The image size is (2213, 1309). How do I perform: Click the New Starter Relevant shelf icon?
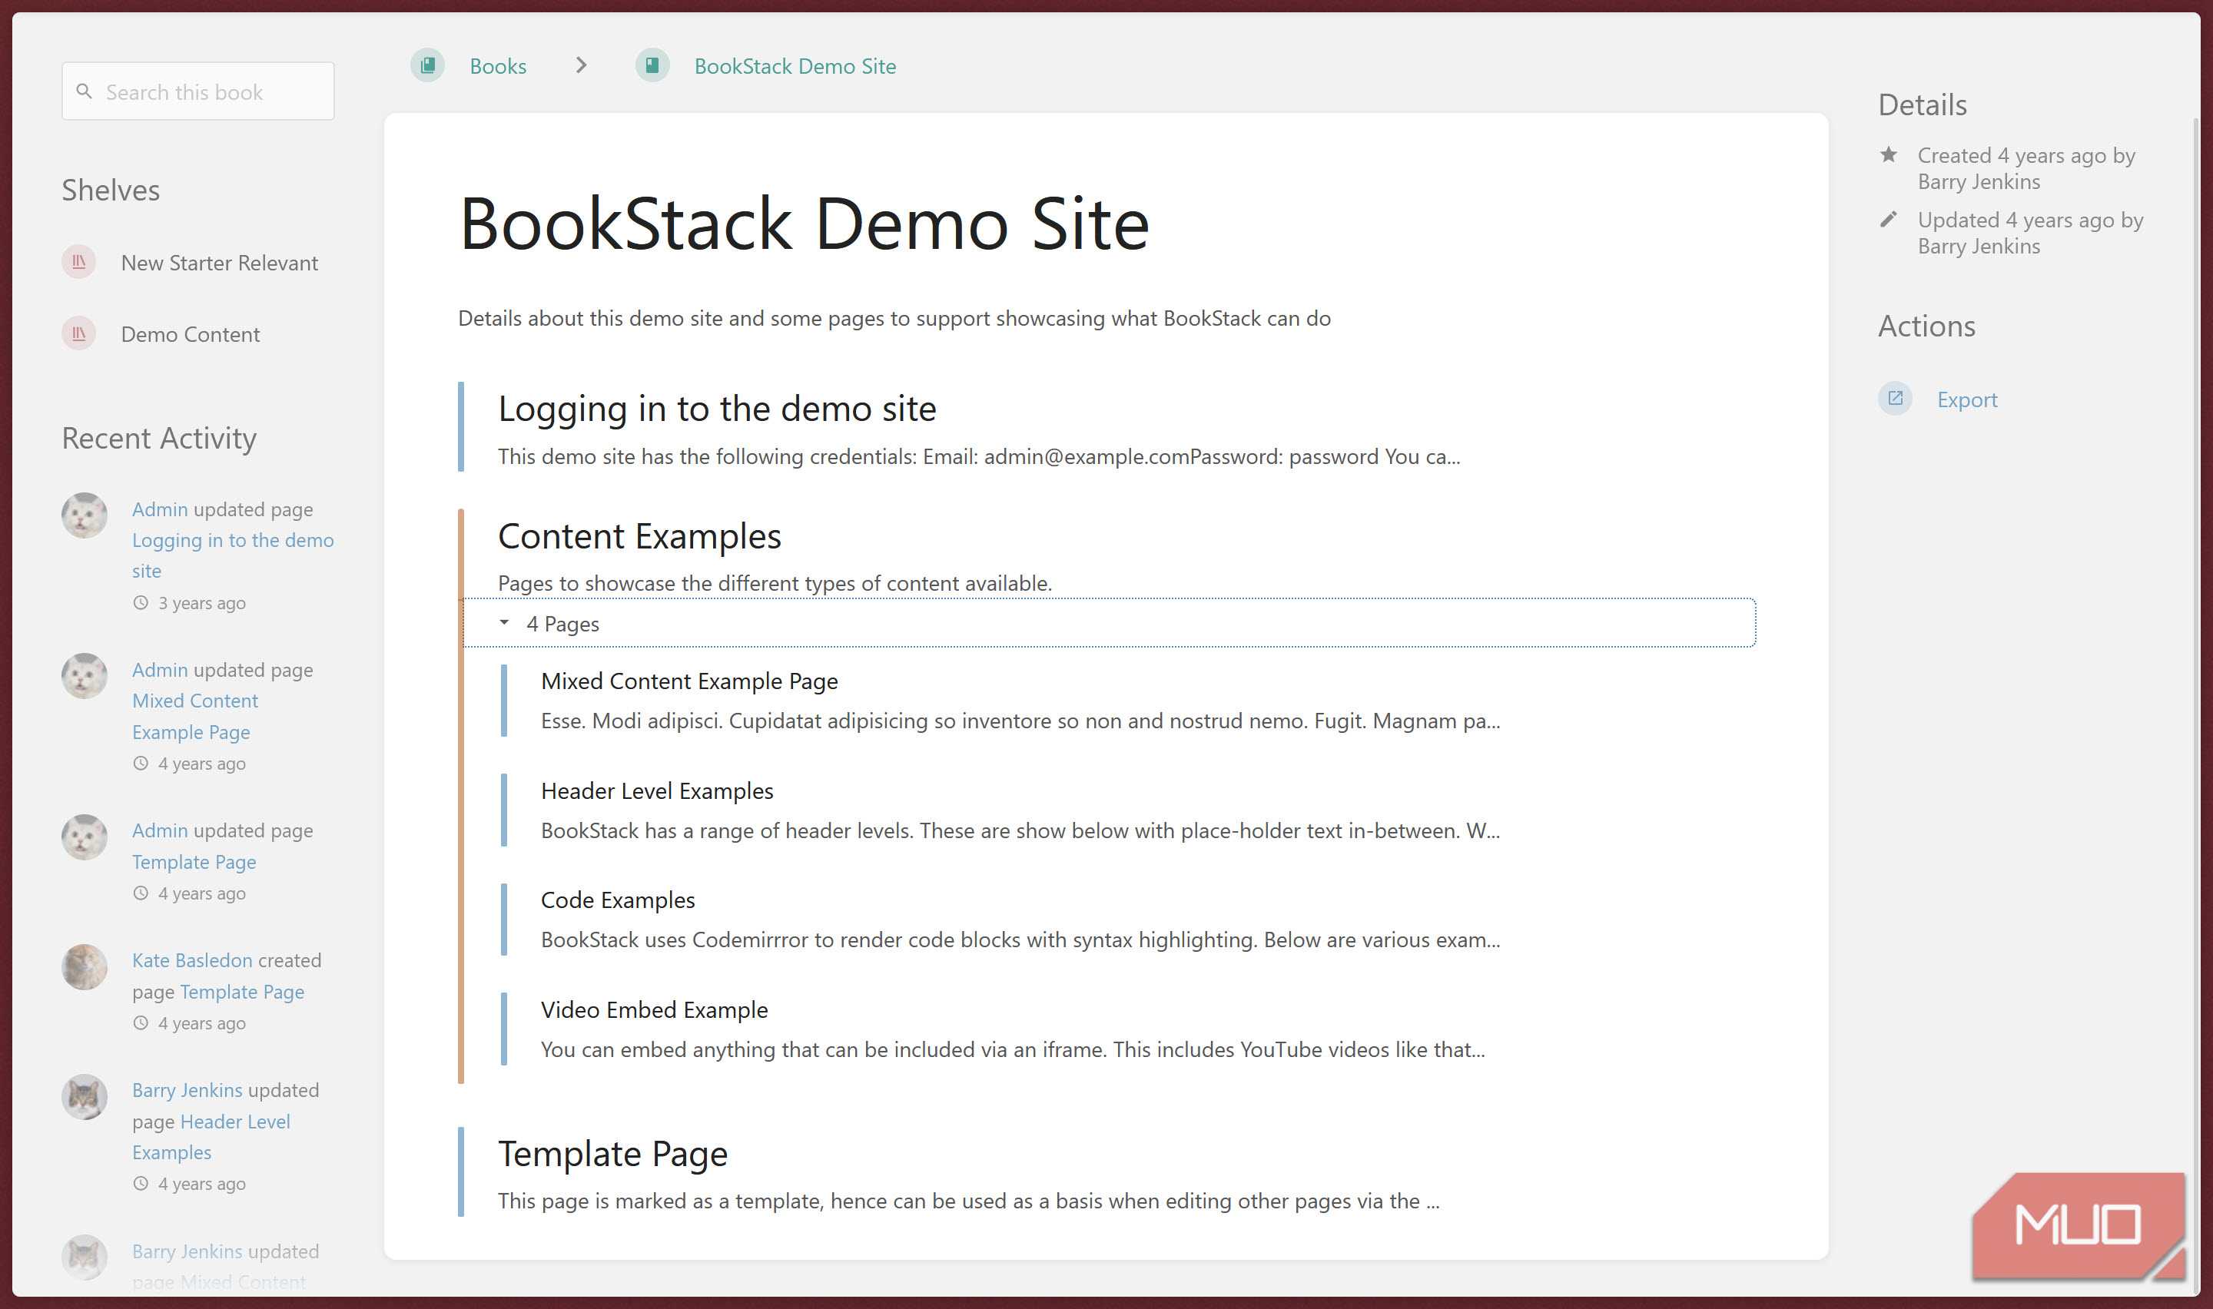tap(78, 262)
